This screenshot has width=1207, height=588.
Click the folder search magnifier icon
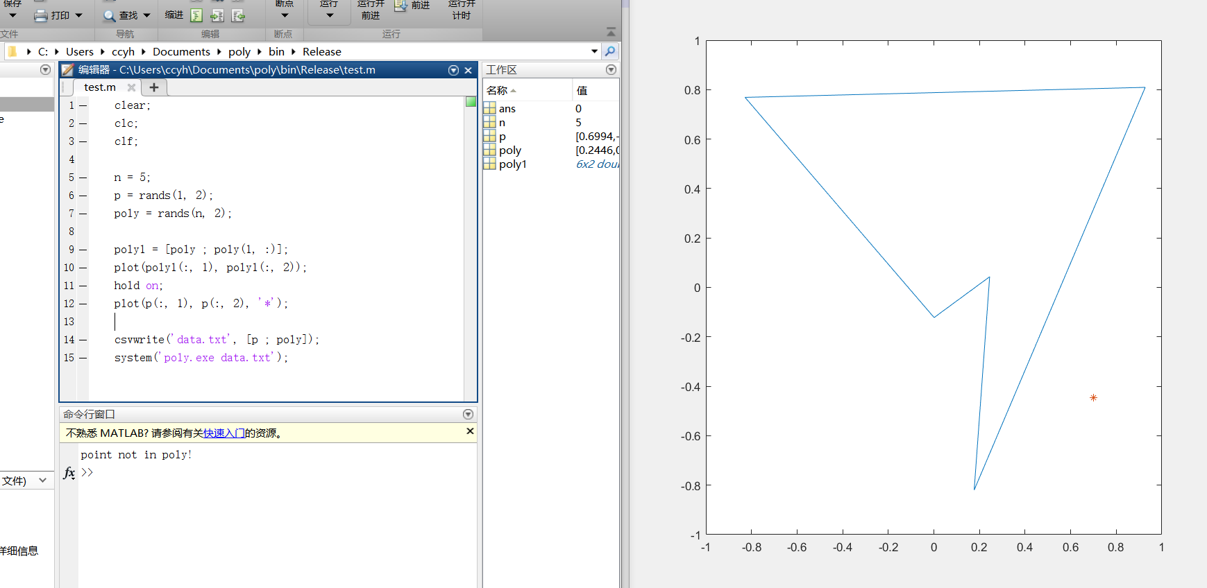[x=610, y=51]
